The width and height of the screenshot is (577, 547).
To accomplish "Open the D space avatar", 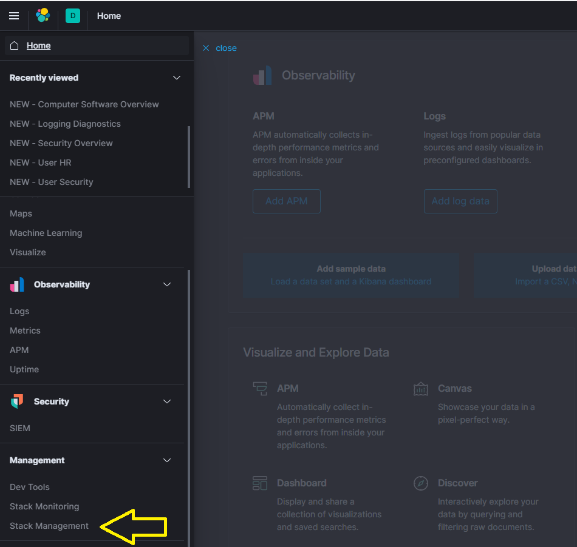I will point(73,16).
